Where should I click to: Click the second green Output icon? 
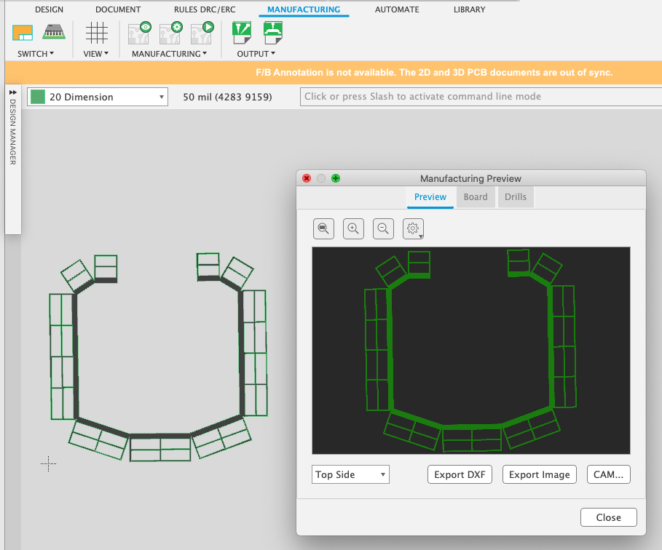coord(272,33)
